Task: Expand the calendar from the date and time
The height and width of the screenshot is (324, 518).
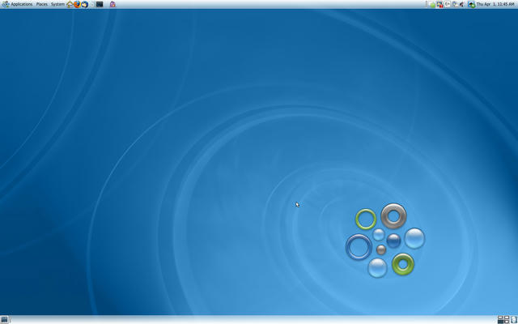Action: (x=496, y=4)
